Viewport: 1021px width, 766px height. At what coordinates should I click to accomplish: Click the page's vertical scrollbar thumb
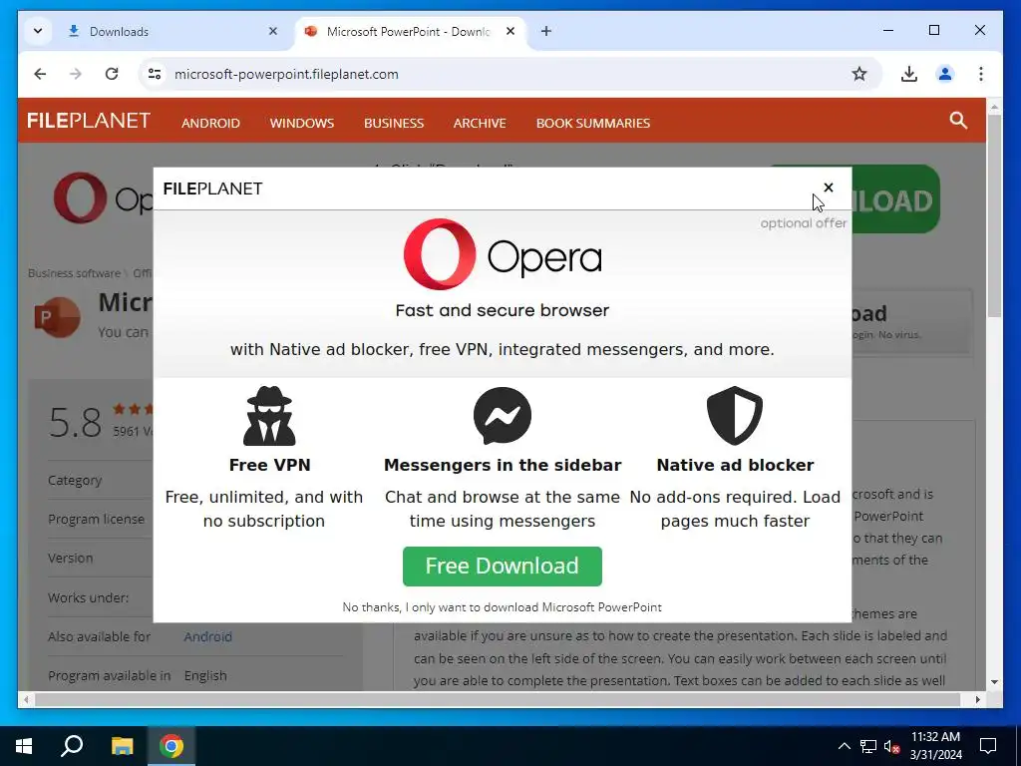click(994, 215)
